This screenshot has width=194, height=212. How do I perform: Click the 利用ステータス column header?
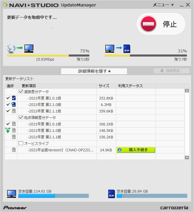(x=136, y=86)
